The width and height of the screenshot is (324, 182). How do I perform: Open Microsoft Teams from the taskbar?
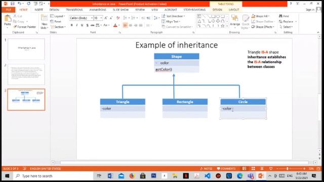point(251,176)
